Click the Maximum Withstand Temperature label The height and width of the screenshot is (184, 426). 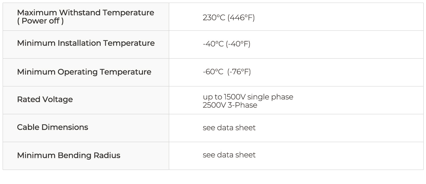click(85, 13)
